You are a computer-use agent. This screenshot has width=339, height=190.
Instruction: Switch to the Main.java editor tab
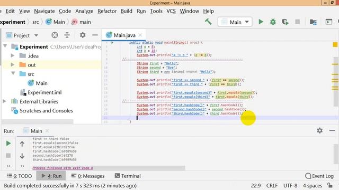click(x=123, y=35)
